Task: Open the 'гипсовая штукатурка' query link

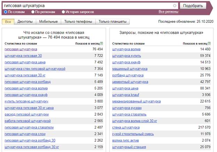Action: [x=21, y=49]
